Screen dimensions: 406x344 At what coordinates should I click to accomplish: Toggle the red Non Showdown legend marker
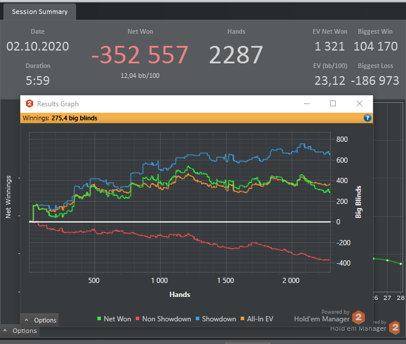(x=137, y=318)
